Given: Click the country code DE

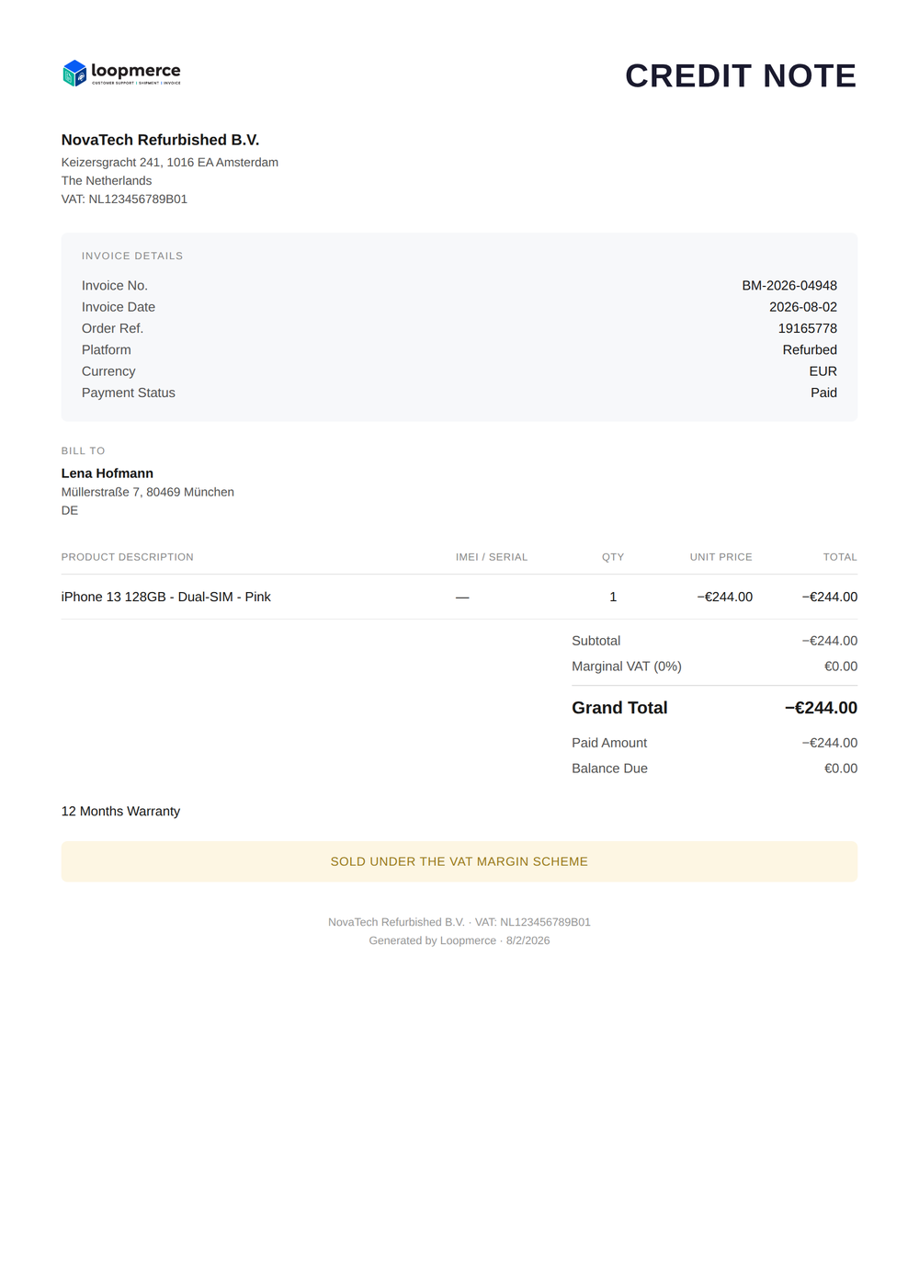Looking at the screenshot, I should pyautogui.click(x=70, y=511).
